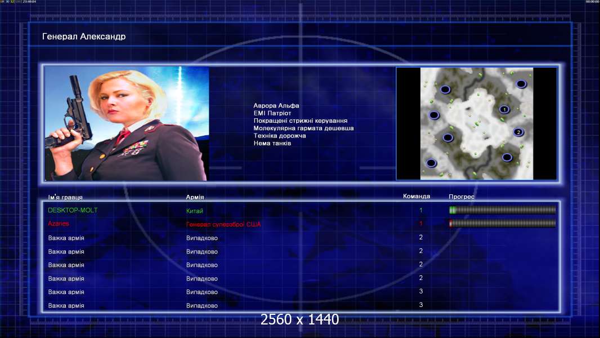600x338 pixels.
Task: Click start position marker 2 on minimap
Action: pyautogui.click(x=518, y=132)
